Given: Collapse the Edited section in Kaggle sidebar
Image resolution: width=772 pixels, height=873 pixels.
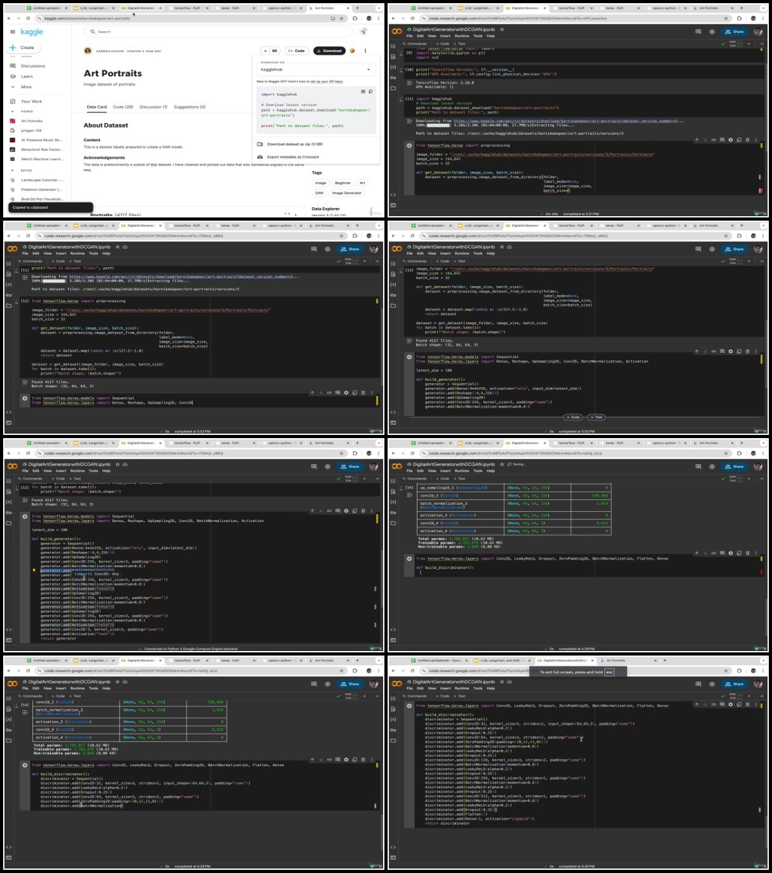Looking at the screenshot, I should pos(12,170).
